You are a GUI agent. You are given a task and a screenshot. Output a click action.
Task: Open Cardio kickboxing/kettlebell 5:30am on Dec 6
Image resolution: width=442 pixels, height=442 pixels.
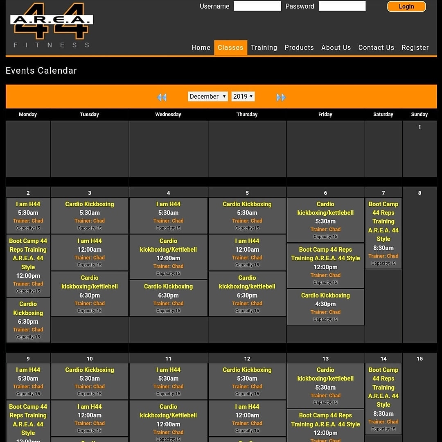point(326,220)
